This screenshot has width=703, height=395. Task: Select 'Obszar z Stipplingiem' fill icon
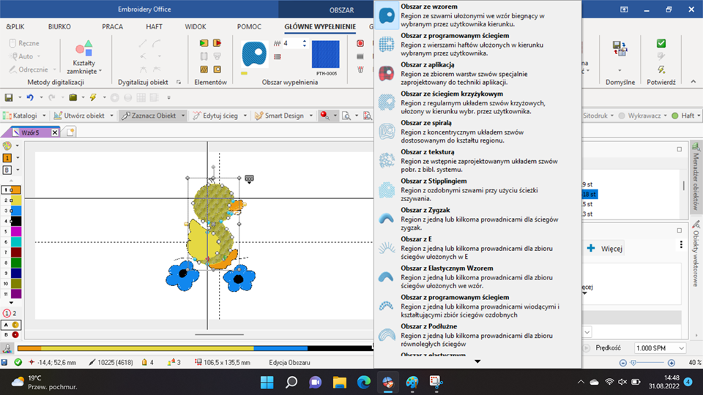[387, 189]
